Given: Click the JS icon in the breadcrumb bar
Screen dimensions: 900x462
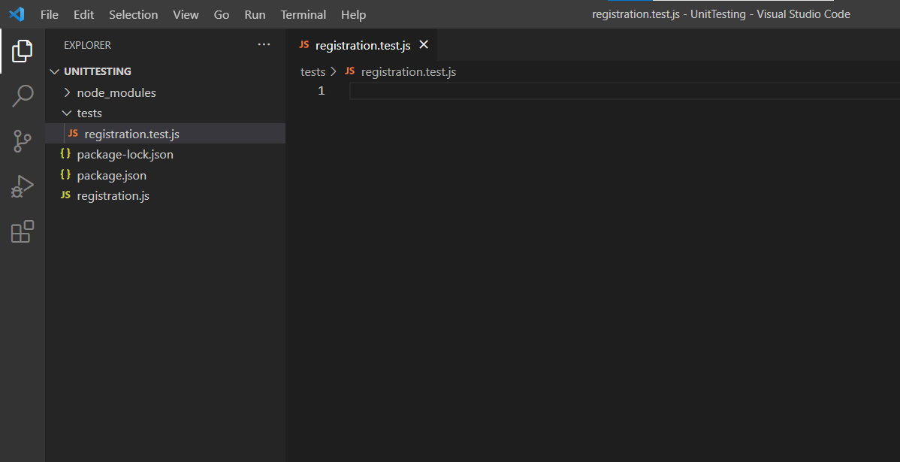Looking at the screenshot, I should tap(349, 71).
